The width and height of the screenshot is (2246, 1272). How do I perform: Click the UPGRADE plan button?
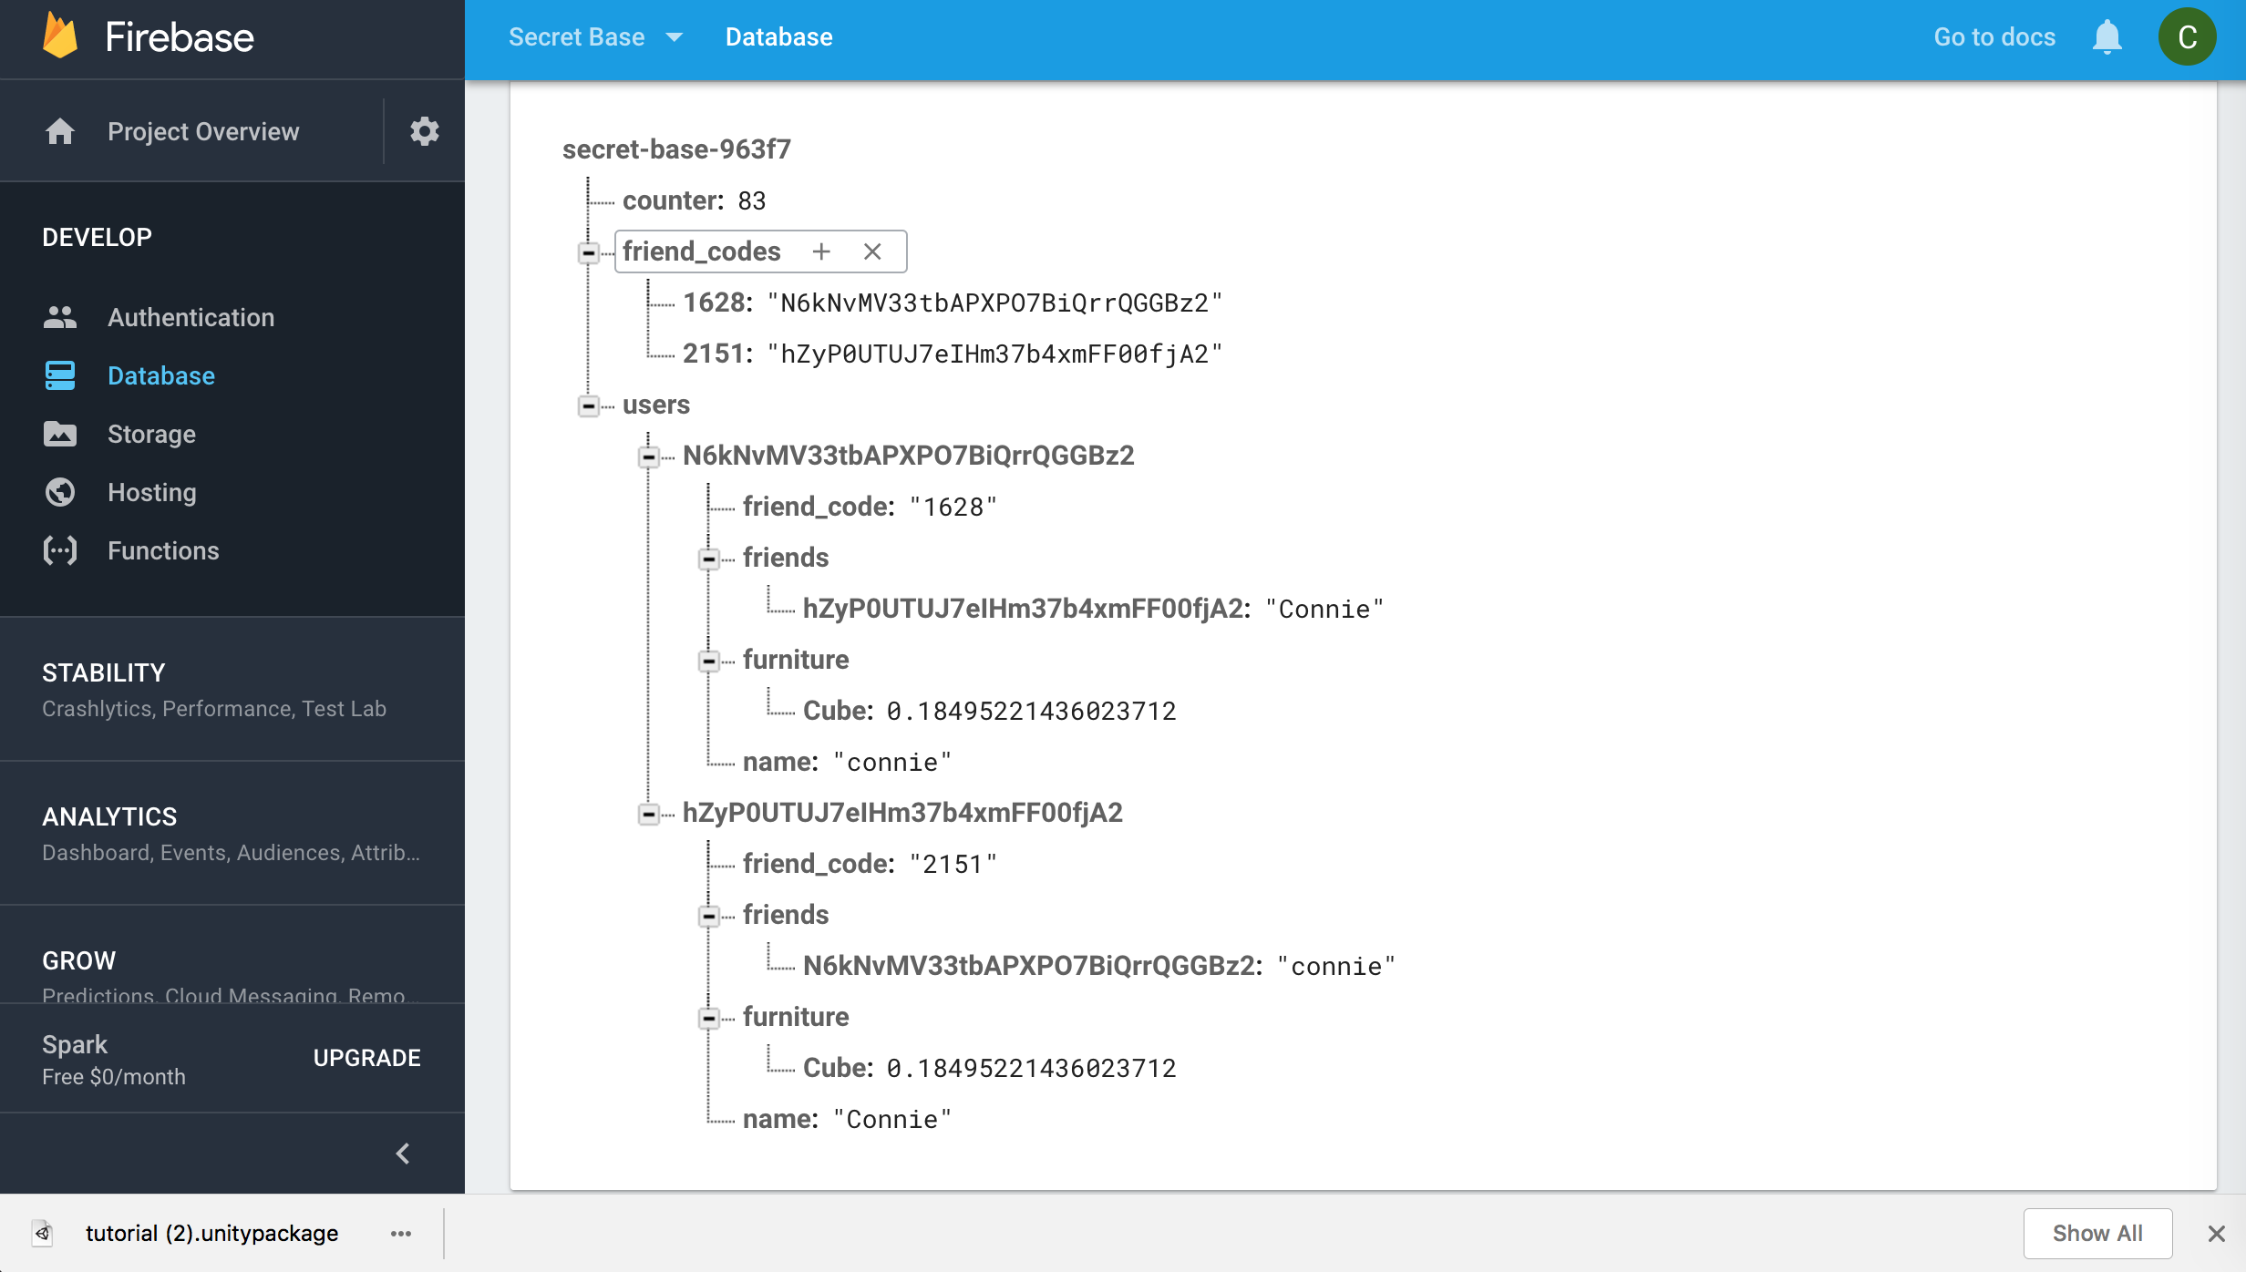[366, 1058]
